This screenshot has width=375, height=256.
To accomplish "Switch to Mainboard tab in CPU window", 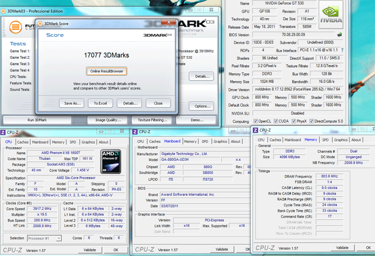I will coord(40,142).
